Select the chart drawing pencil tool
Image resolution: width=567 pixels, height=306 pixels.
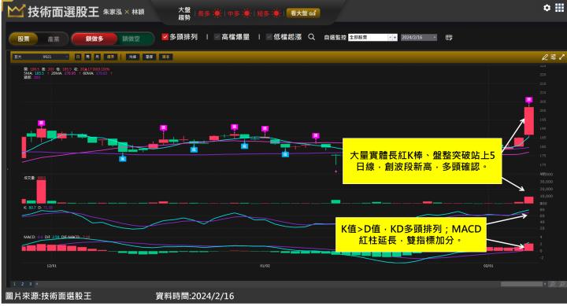tap(545, 57)
